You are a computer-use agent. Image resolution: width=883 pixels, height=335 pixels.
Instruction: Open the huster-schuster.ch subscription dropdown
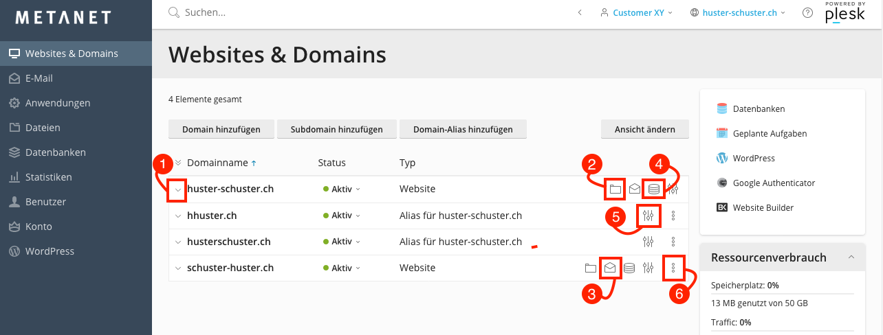coord(738,12)
